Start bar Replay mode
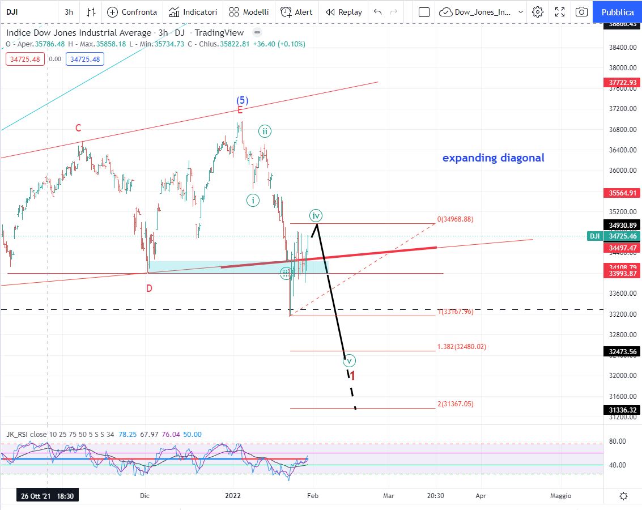 coord(343,12)
